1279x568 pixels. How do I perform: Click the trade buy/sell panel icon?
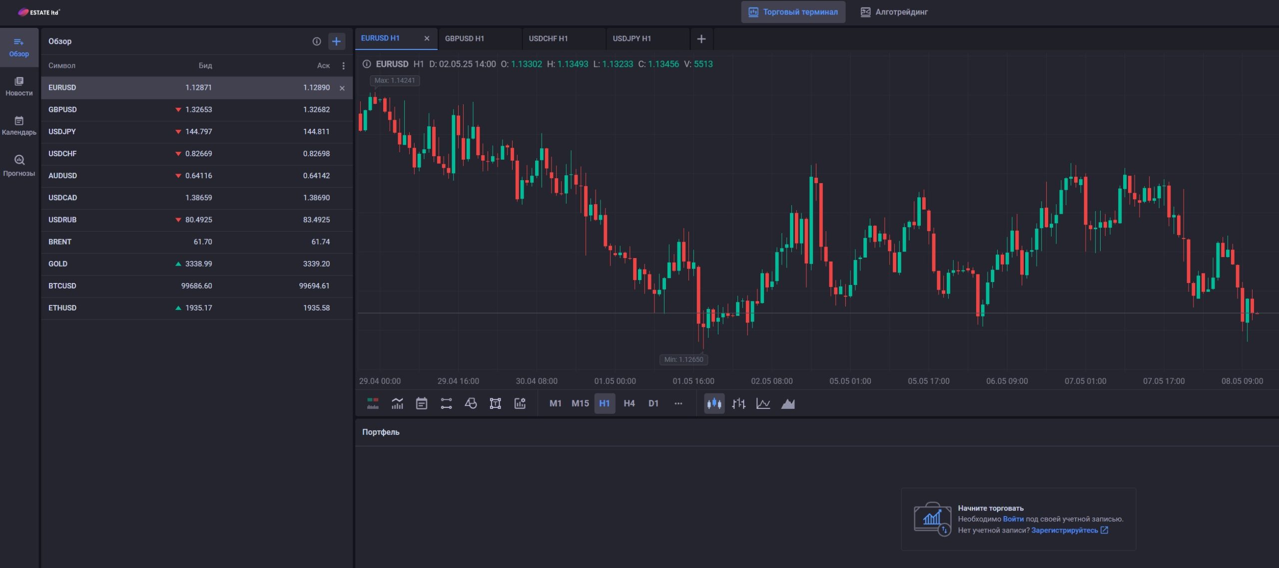tap(373, 403)
